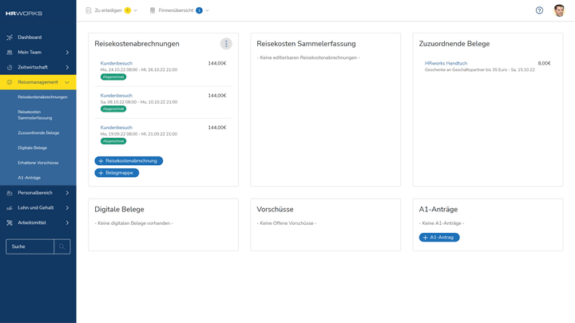Click the add A1-Antrag button
The image size is (575, 323).
point(439,238)
